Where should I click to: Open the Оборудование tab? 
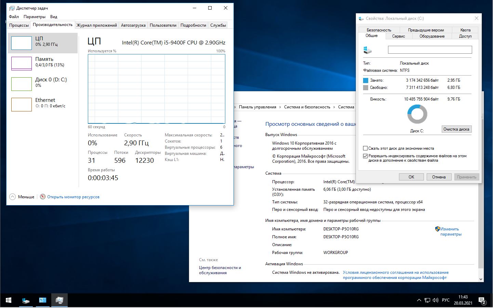click(432, 36)
